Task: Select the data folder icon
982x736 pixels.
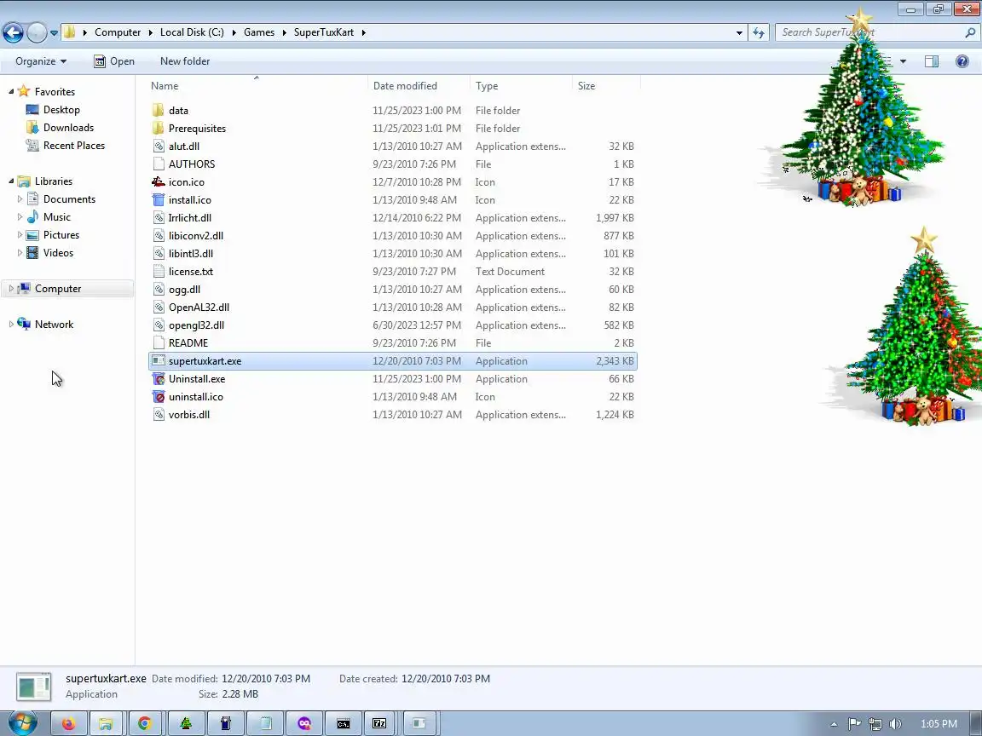Action: coord(159,110)
